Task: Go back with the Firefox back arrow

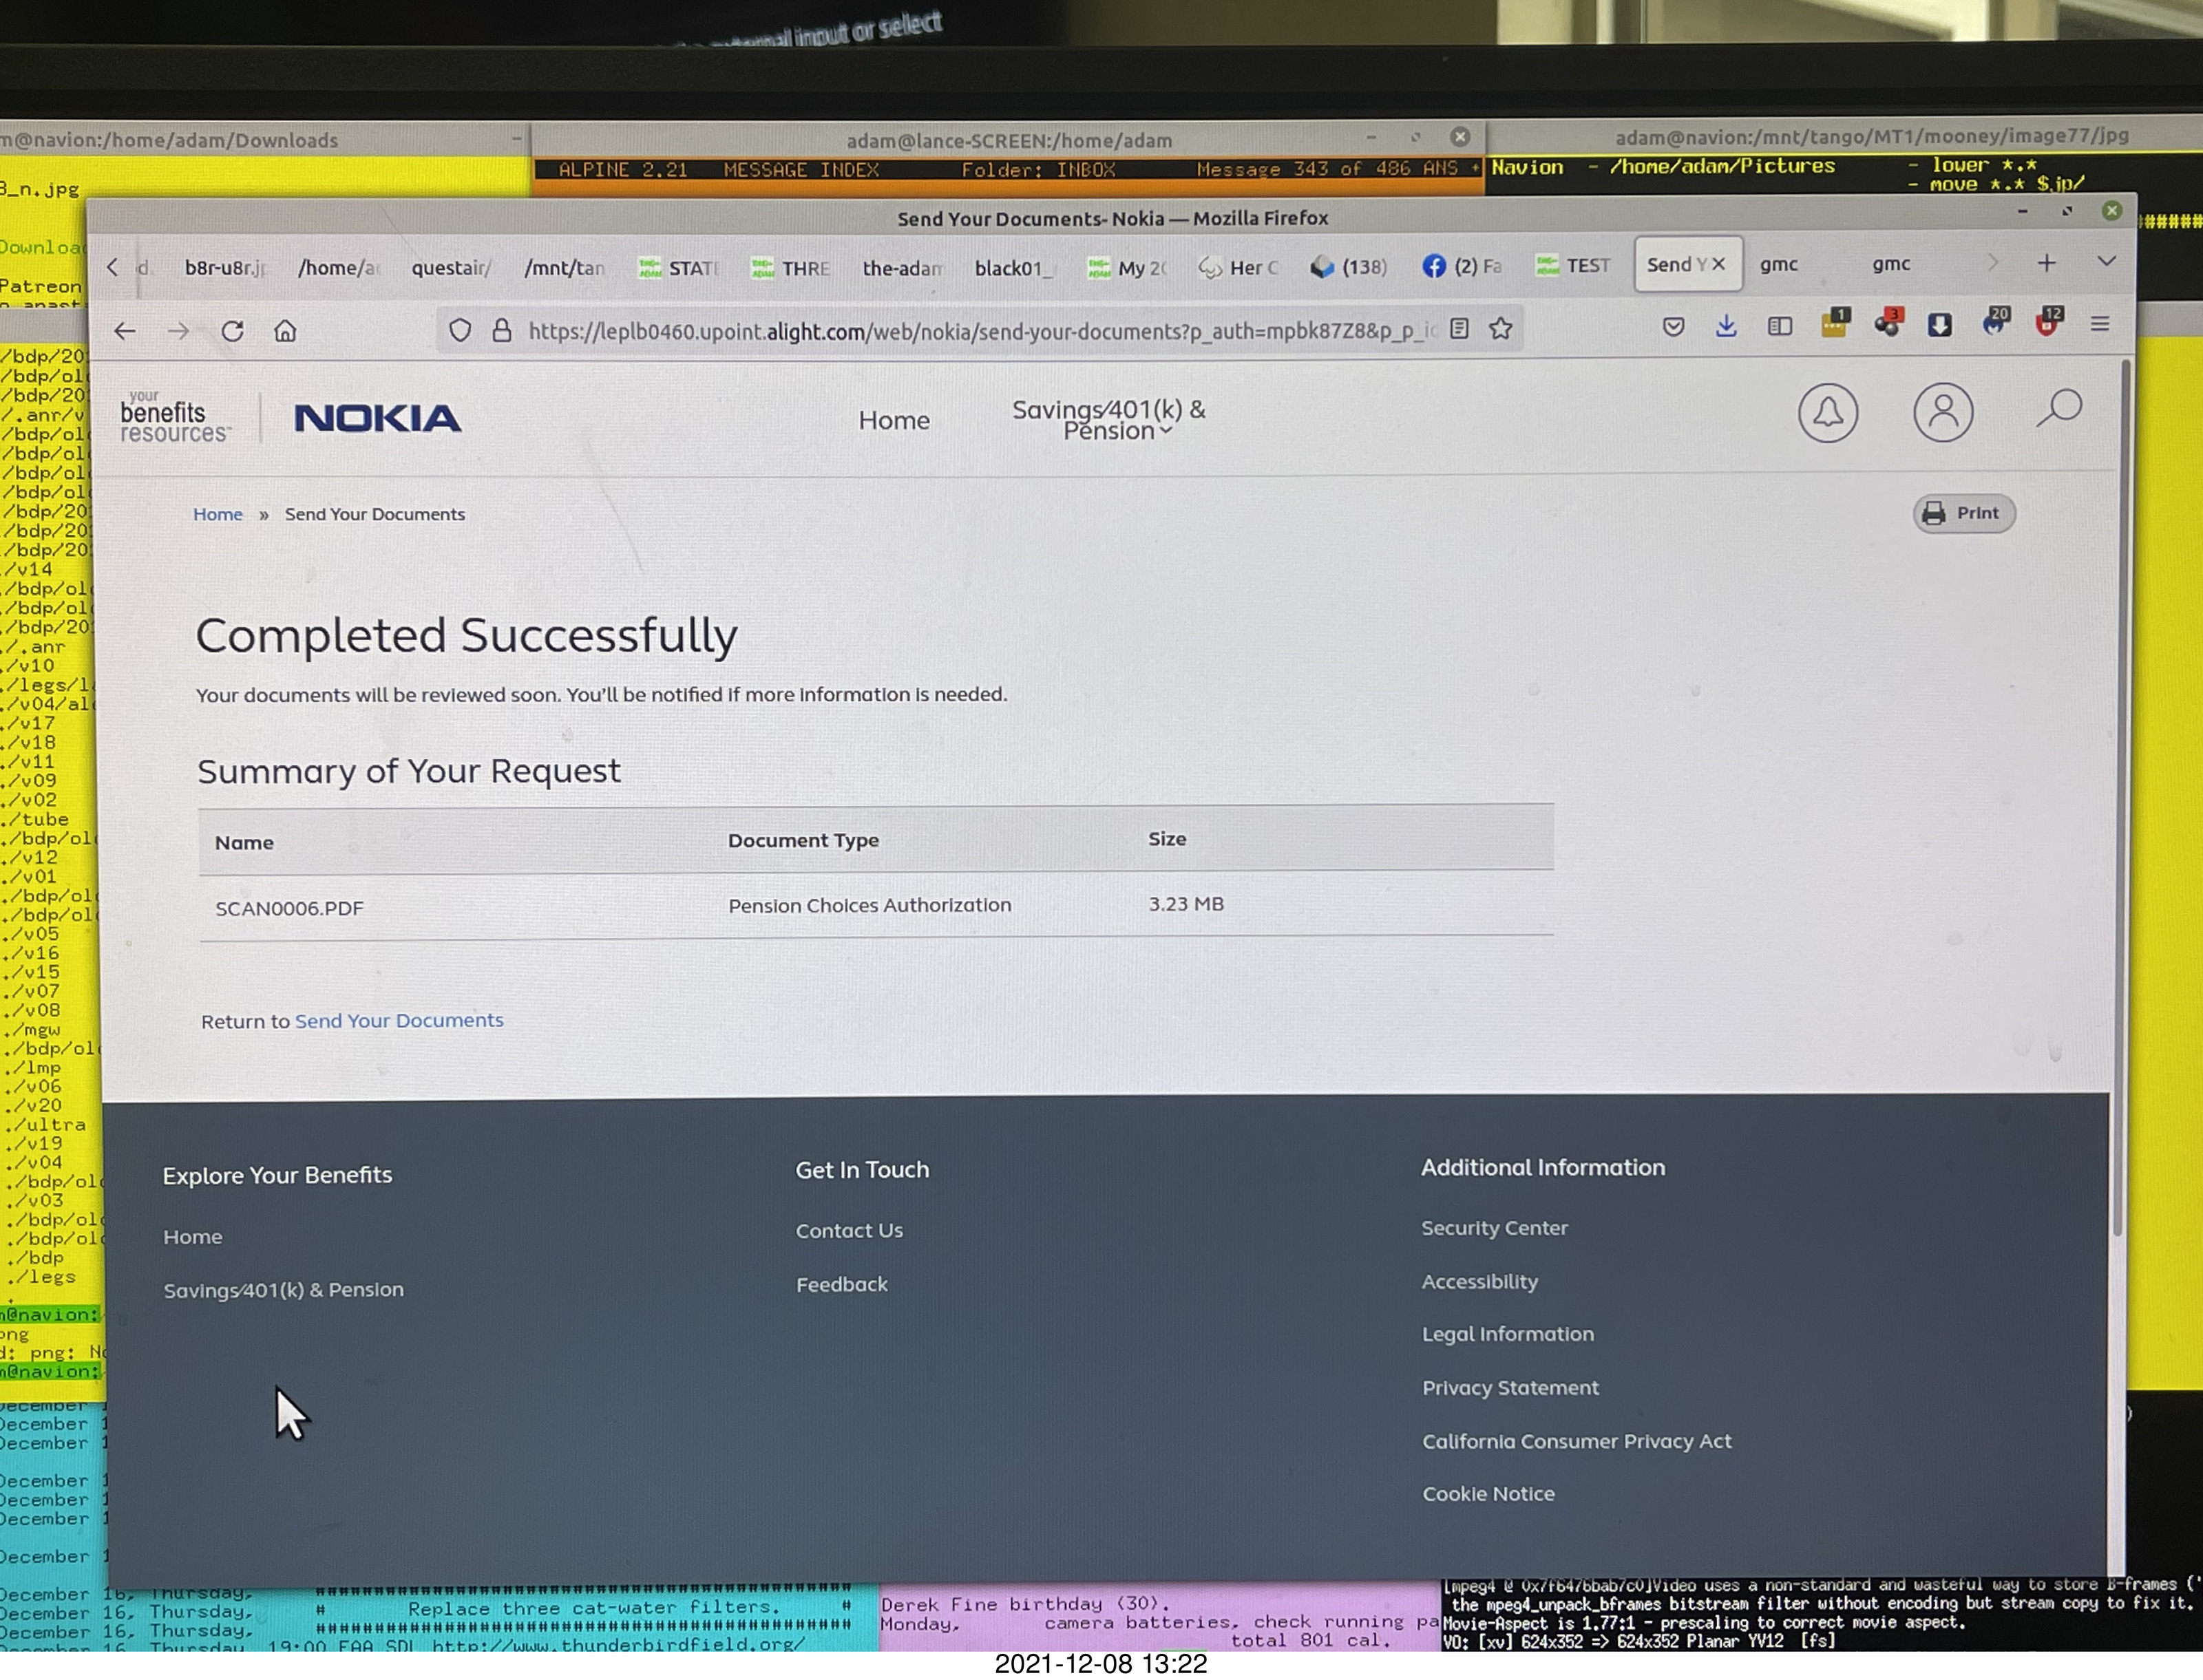Action: tap(125, 331)
